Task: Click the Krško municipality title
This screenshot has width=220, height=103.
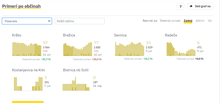Action: coord(17,35)
